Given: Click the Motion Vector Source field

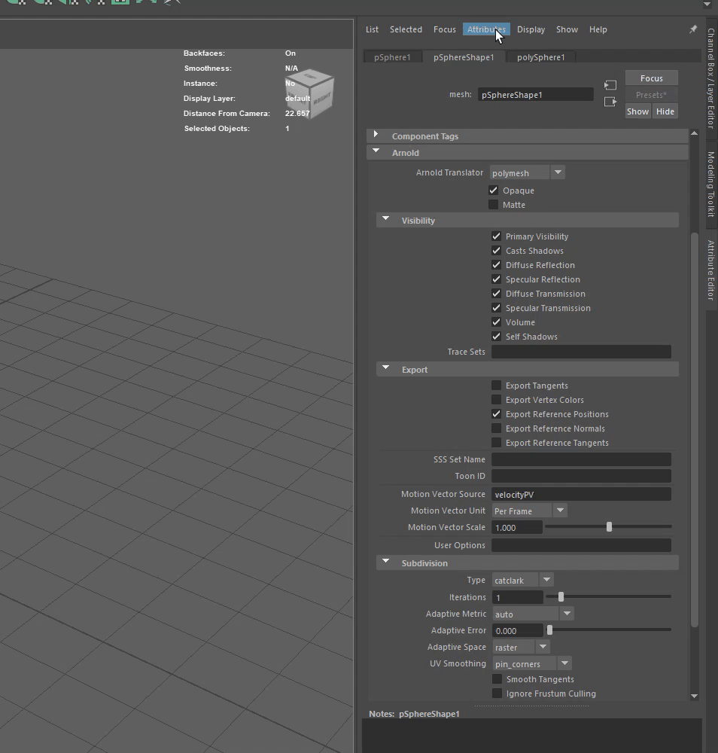Looking at the screenshot, I should (x=581, y=494).
